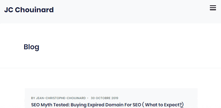Click the dash separator between author and date
Image resolution: width=221 pixels, height=108 pixels.
click(88, 98)
